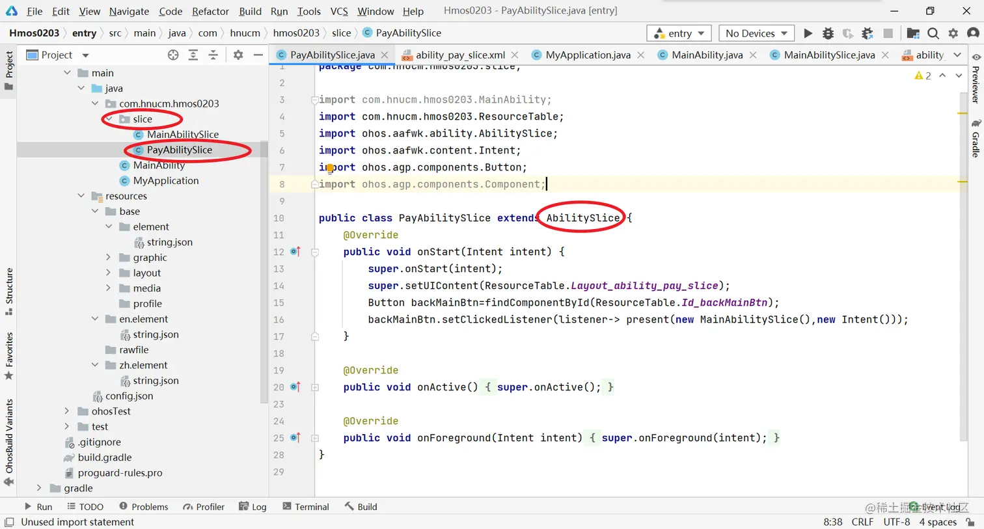The image size is (984, 529).
Task: Collapse all nodes in Project panel
Action: (213, 55)
